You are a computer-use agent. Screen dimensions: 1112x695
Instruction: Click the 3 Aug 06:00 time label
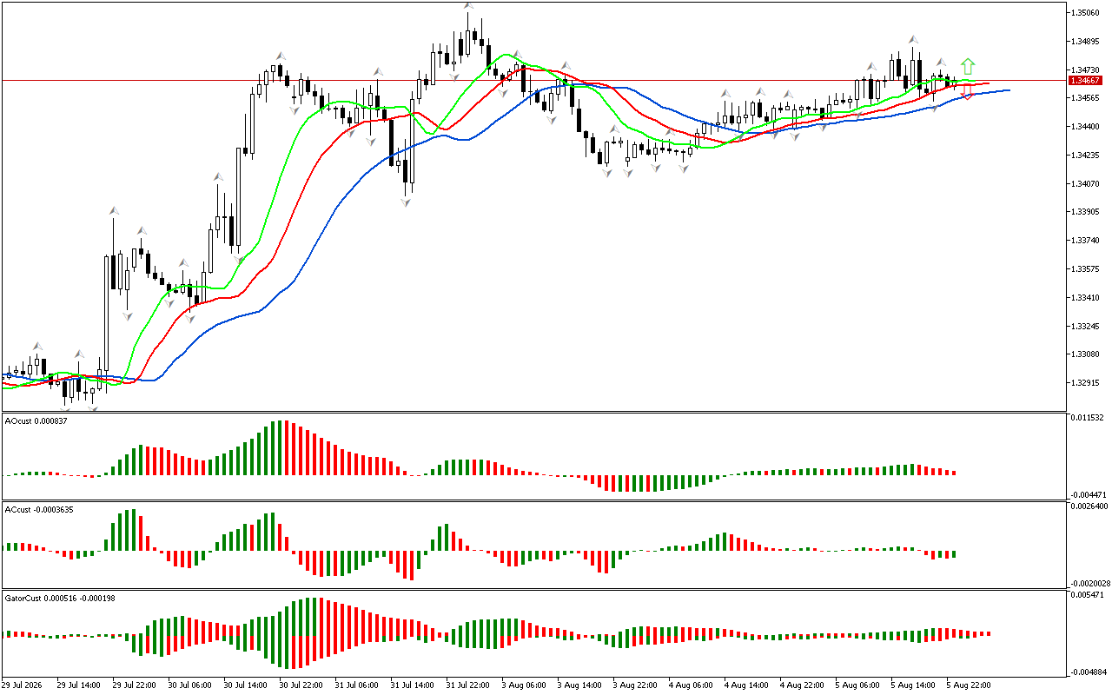tap(524, 685)
